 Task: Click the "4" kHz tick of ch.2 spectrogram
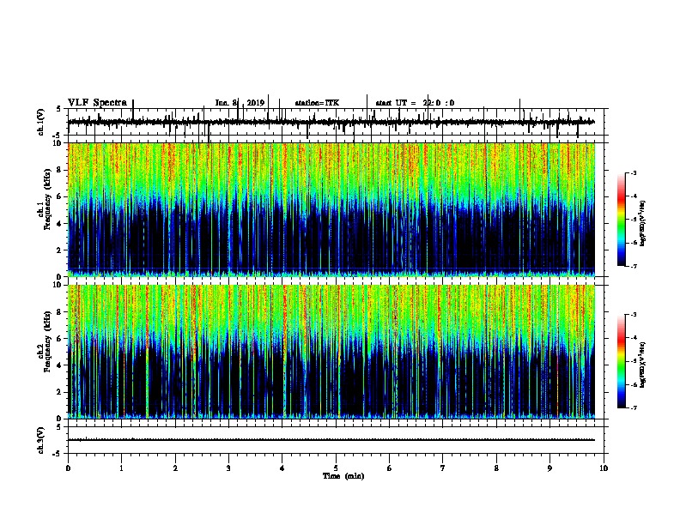[x=60, y=365]
